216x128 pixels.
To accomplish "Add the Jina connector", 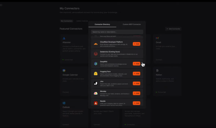I will point(137,84).
